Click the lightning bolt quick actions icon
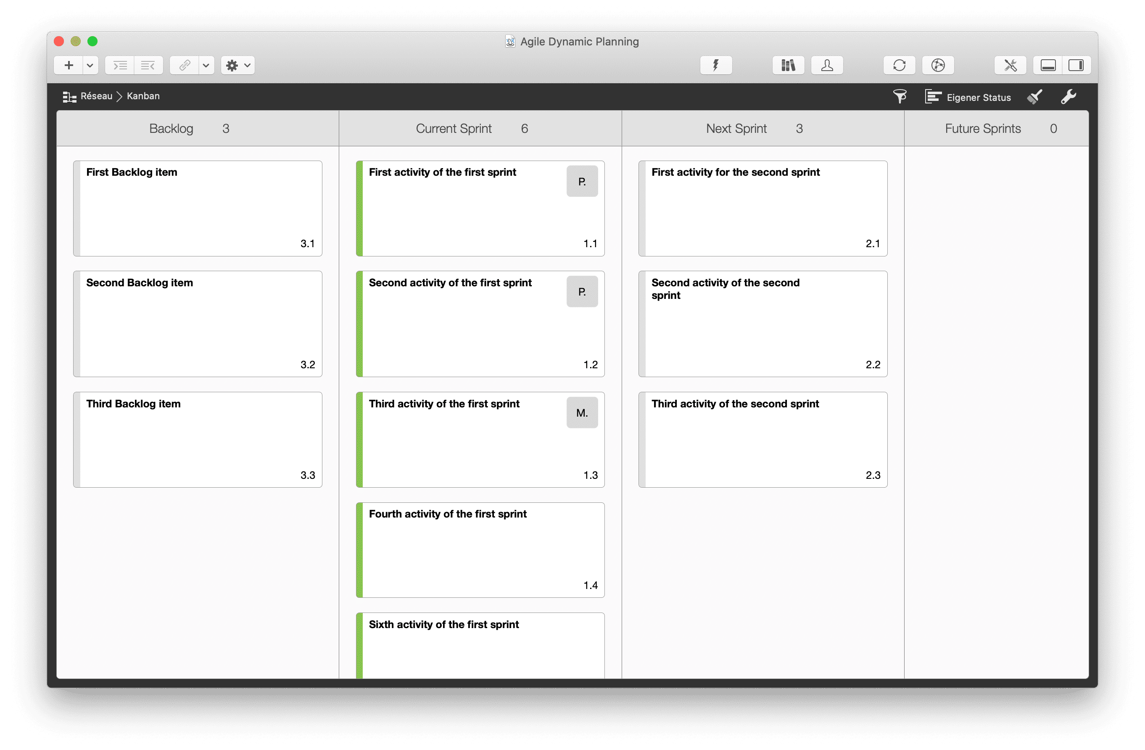The image size is (1145, 750). pos(715,65)
